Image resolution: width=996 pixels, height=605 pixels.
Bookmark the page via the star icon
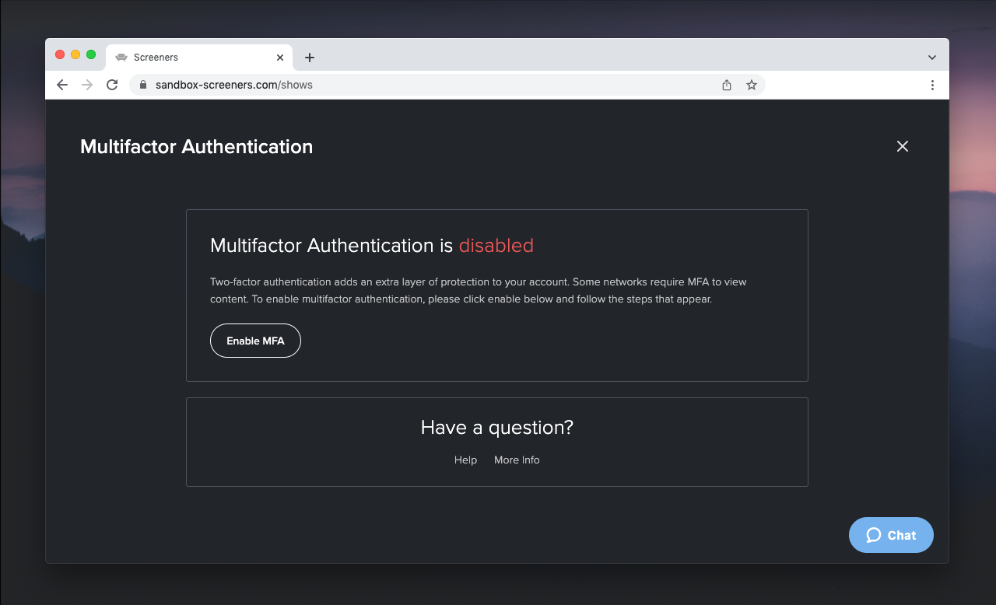coord(751,85)
